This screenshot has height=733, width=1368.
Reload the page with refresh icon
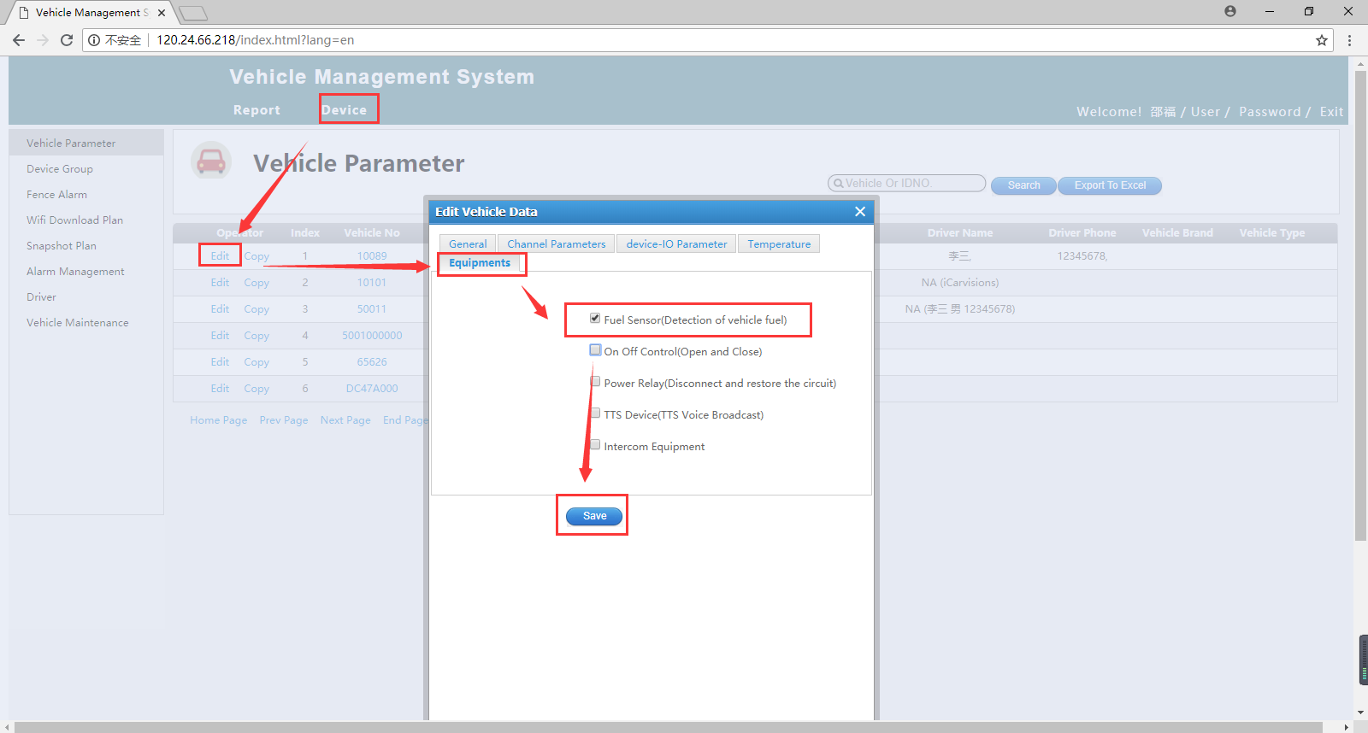(67, 40)
